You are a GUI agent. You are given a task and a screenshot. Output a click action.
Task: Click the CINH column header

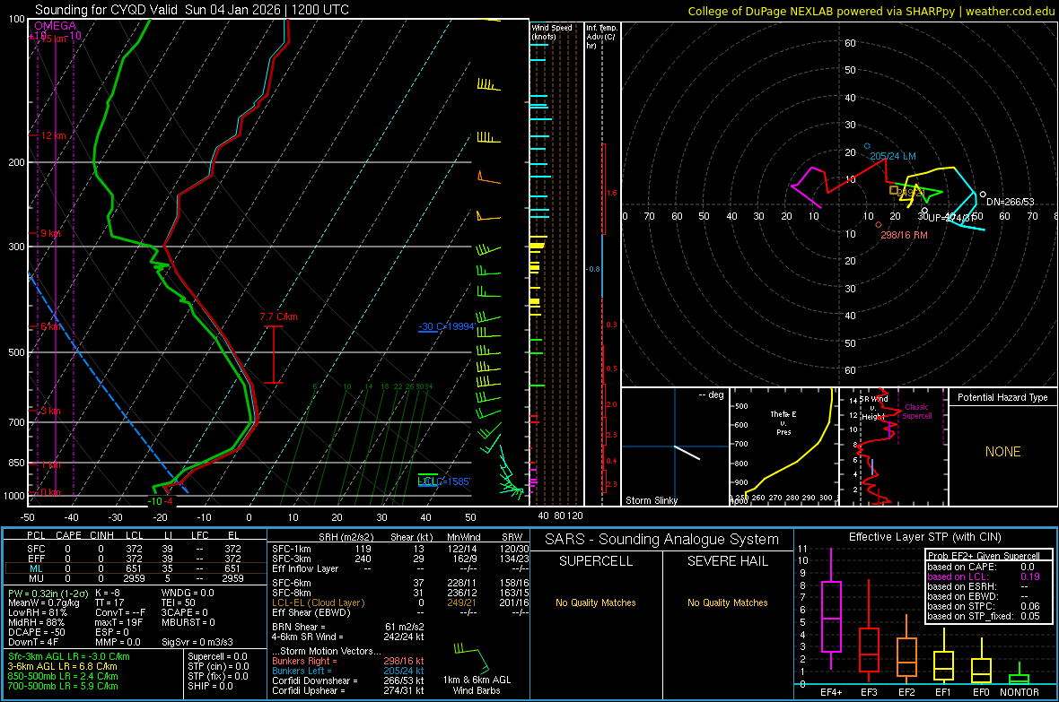(x=102, y=535)
